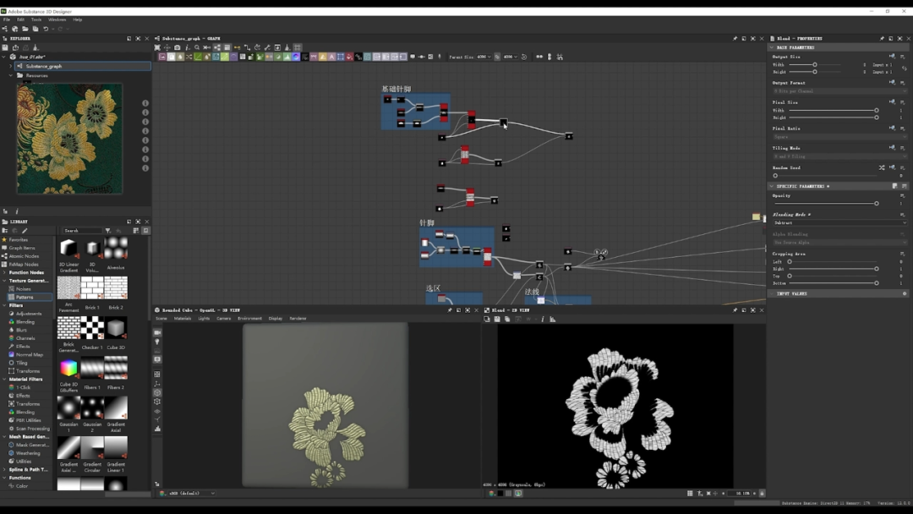The width and height of the screenshot is (913, 514).
Task: Open the Tools menu
Action: pos(36,19)
